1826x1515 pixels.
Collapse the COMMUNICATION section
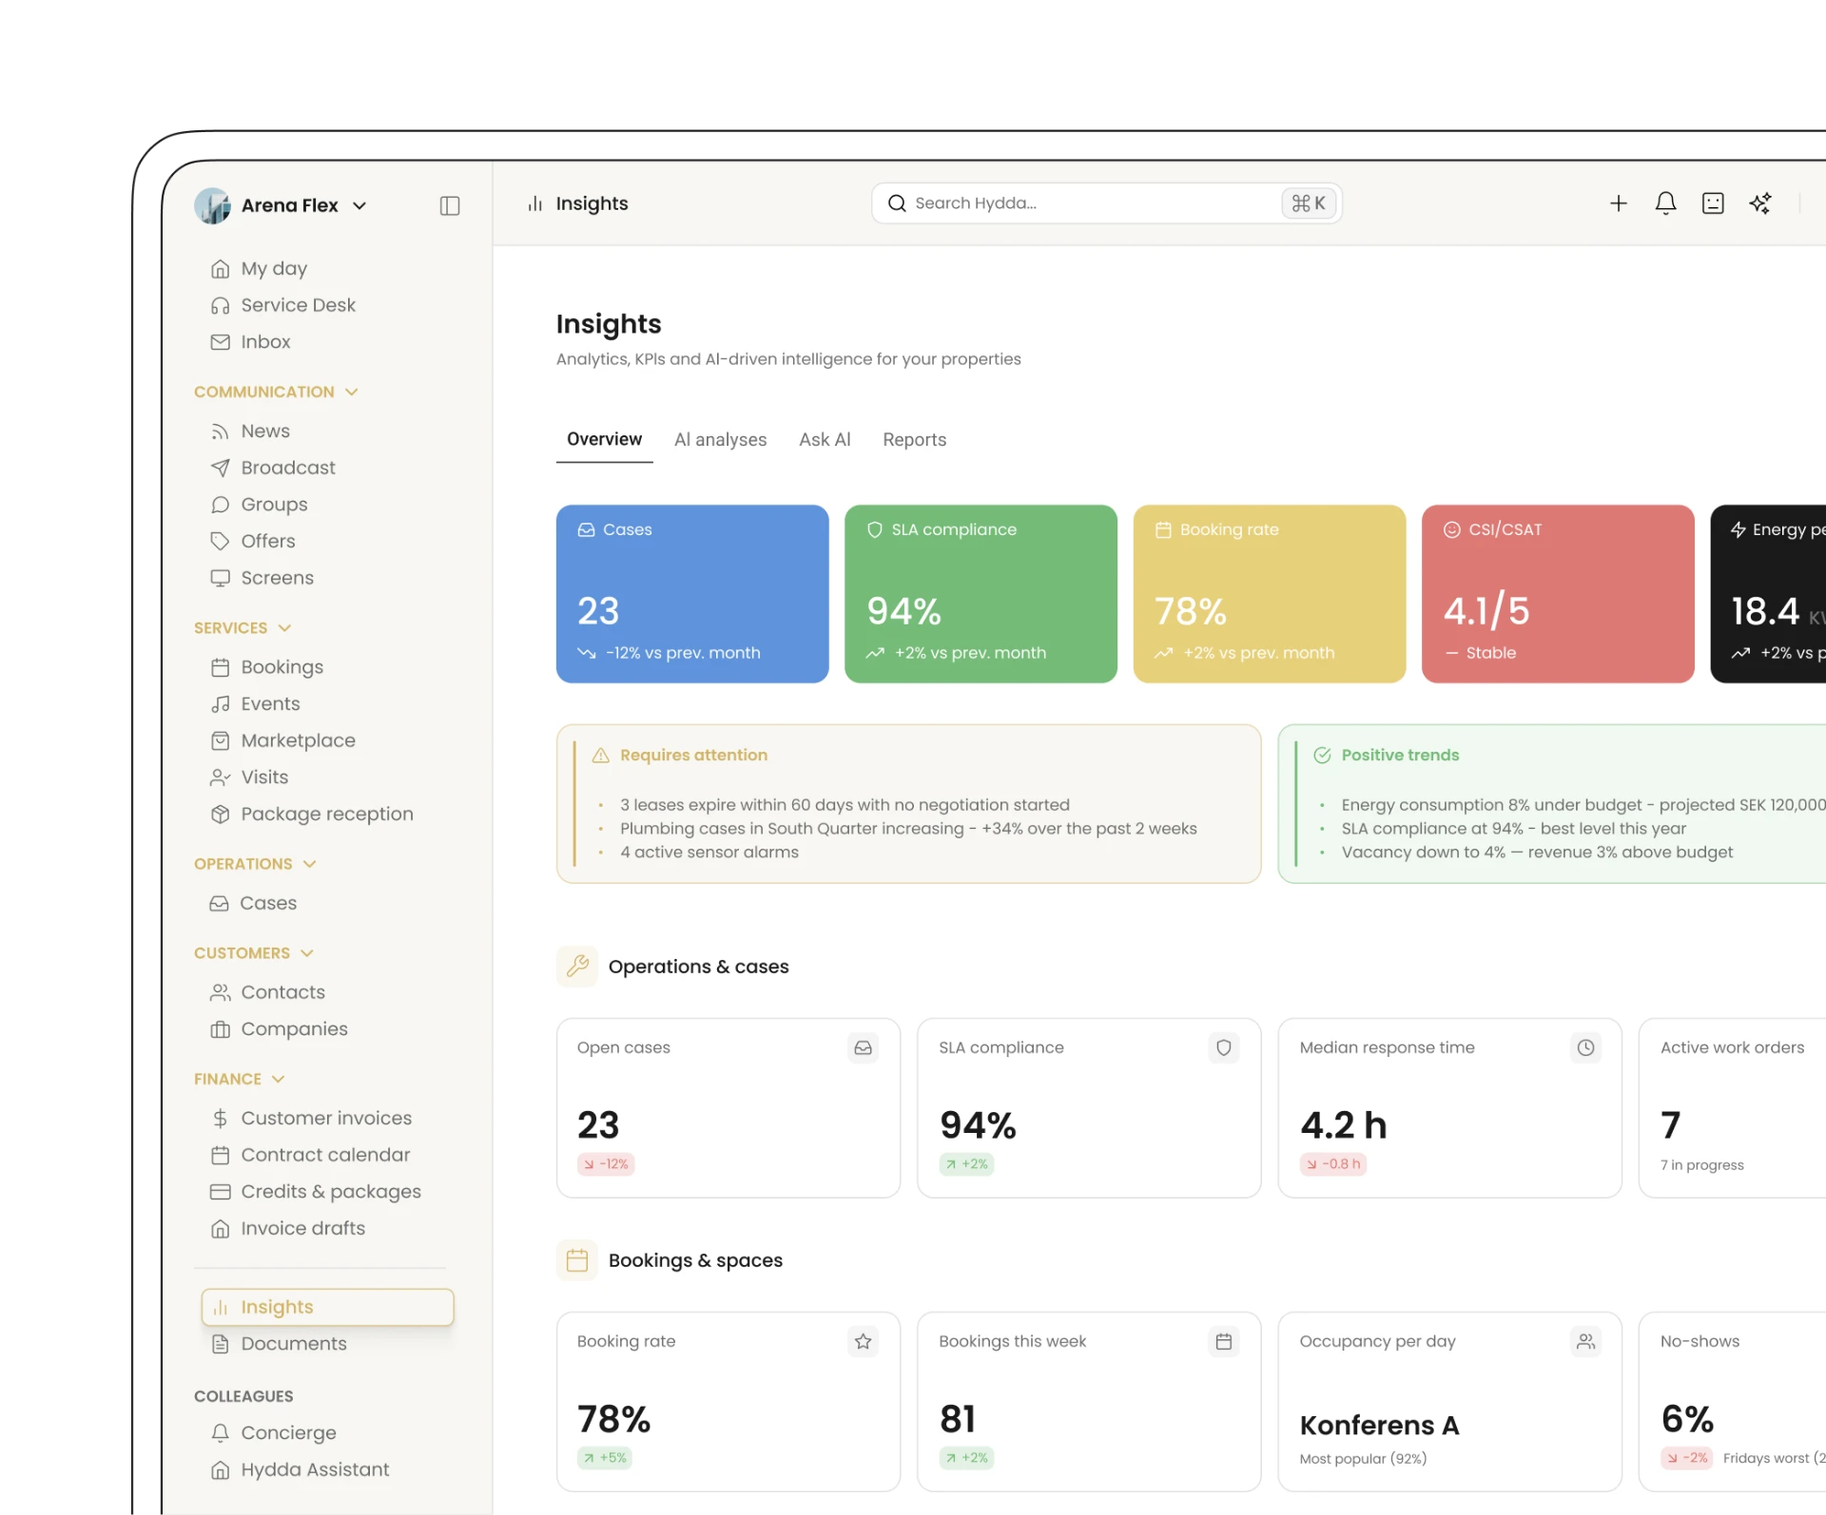coord(276,392)
